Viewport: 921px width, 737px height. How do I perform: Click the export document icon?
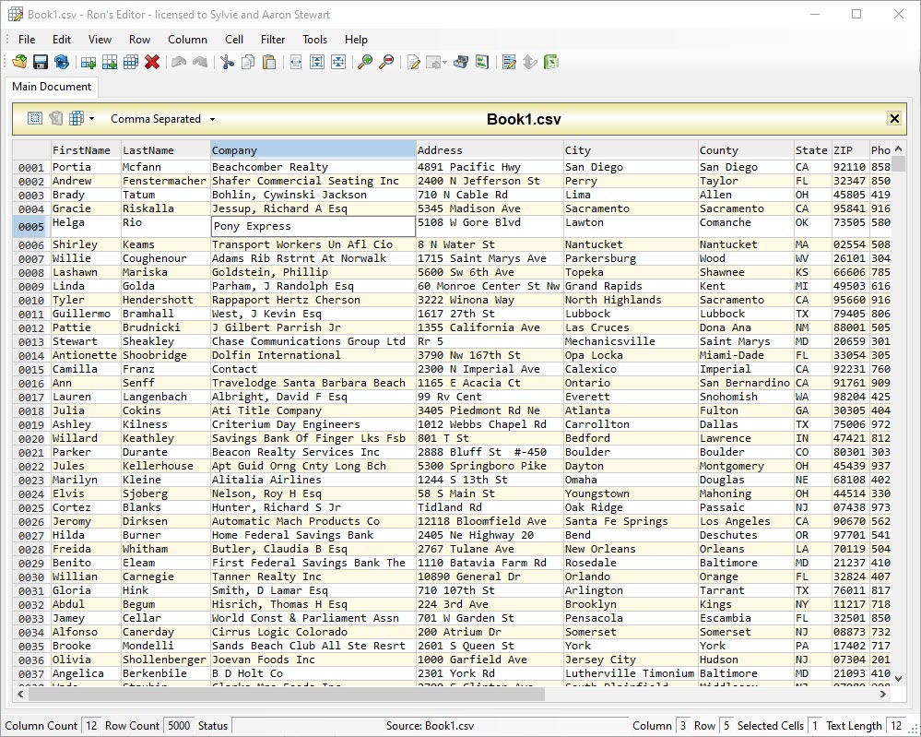point(433,62)
